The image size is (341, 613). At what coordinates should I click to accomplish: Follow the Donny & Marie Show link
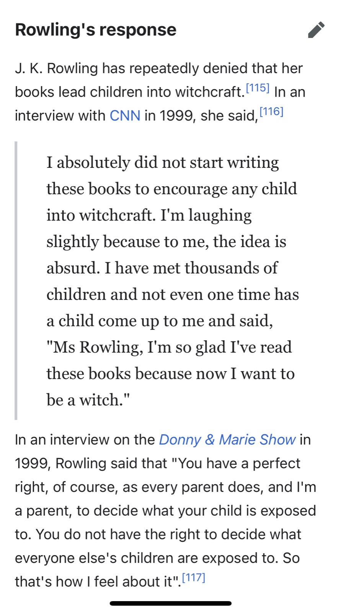(227, 440)
